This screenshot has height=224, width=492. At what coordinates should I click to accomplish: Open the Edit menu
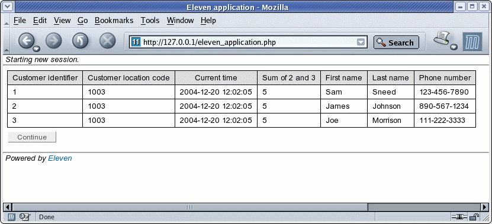[x=40, y=21]
